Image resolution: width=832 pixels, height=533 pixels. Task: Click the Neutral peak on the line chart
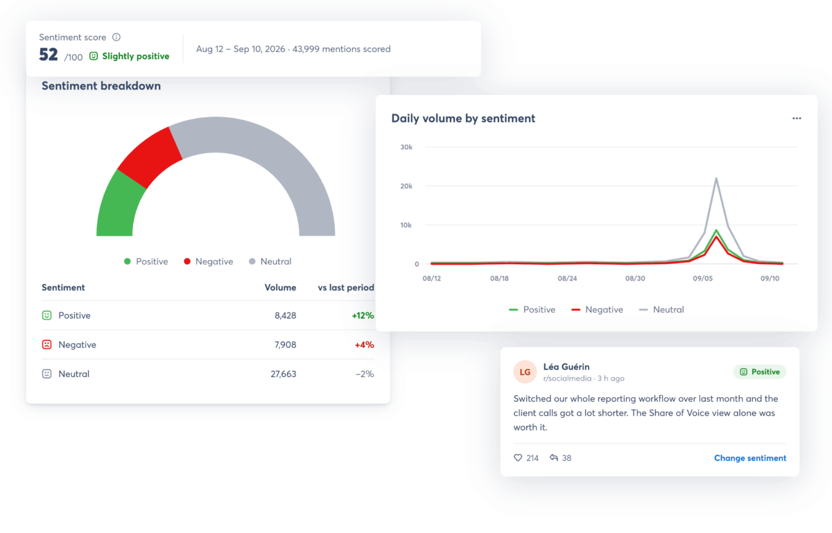click(x=716, y=178)
